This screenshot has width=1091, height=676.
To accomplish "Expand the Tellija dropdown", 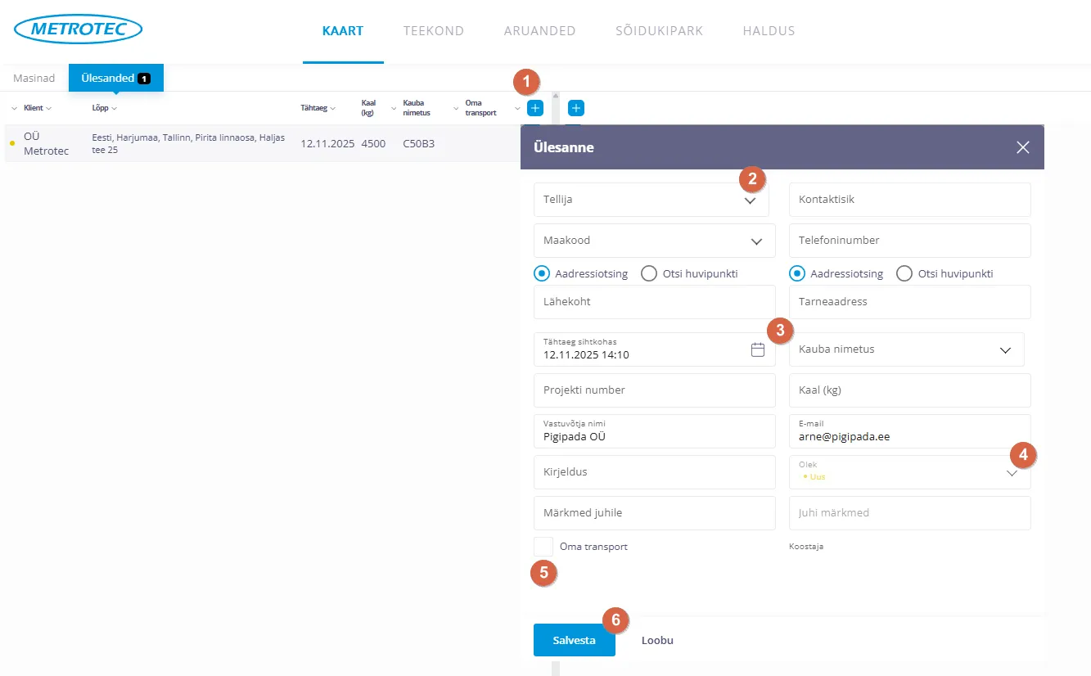I will pyautogui.click(x=749, y=201).
